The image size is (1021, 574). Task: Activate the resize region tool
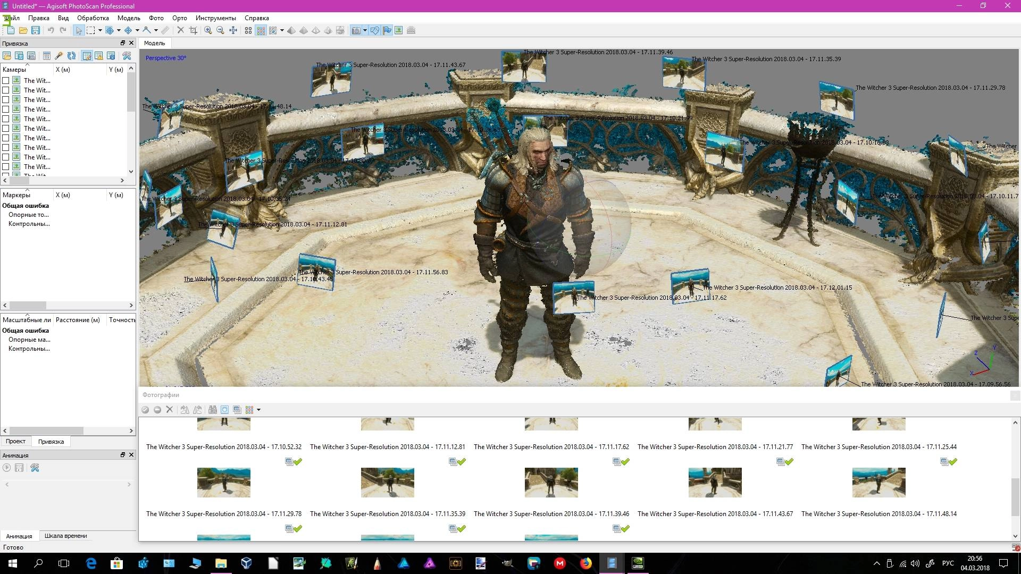click(x=110, y=30)
